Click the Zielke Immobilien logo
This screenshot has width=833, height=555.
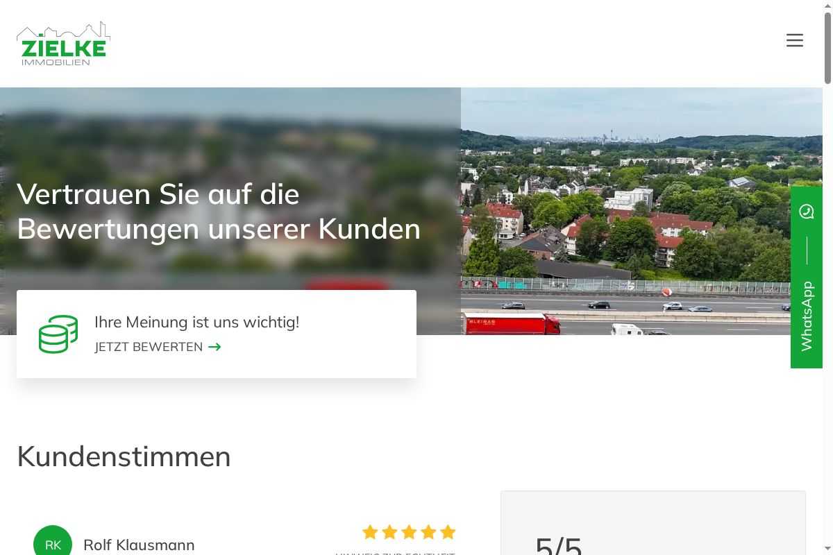[x=64, y=44]
